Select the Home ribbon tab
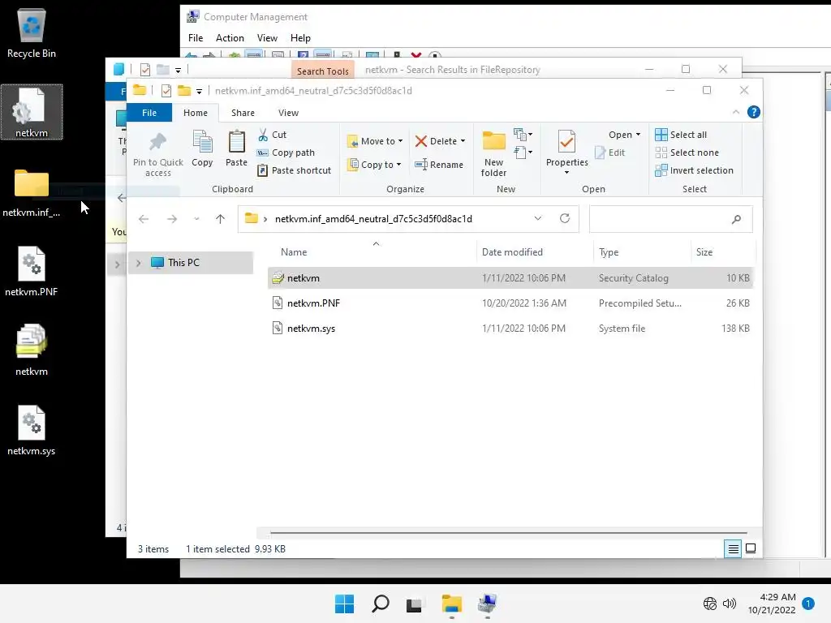The image size is (831, 623). click(196, 113)
